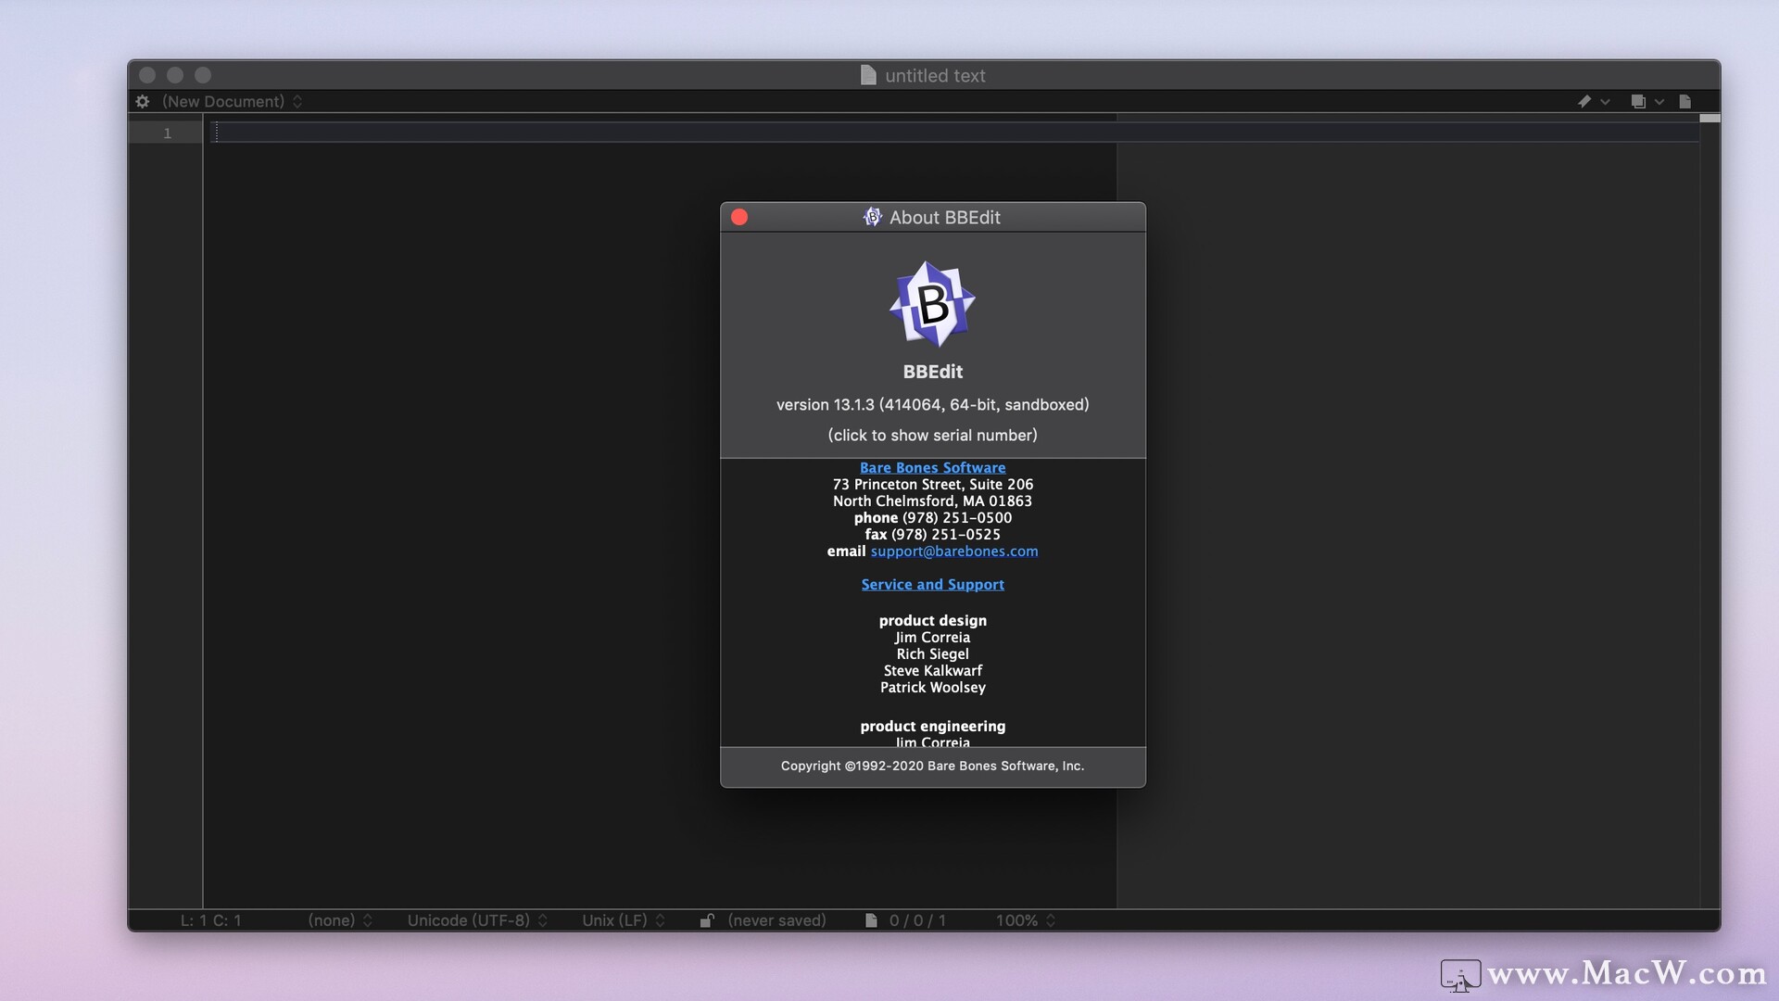
Task: Click the split bar handle above the scrollbar
Action: pos(1710,118)
